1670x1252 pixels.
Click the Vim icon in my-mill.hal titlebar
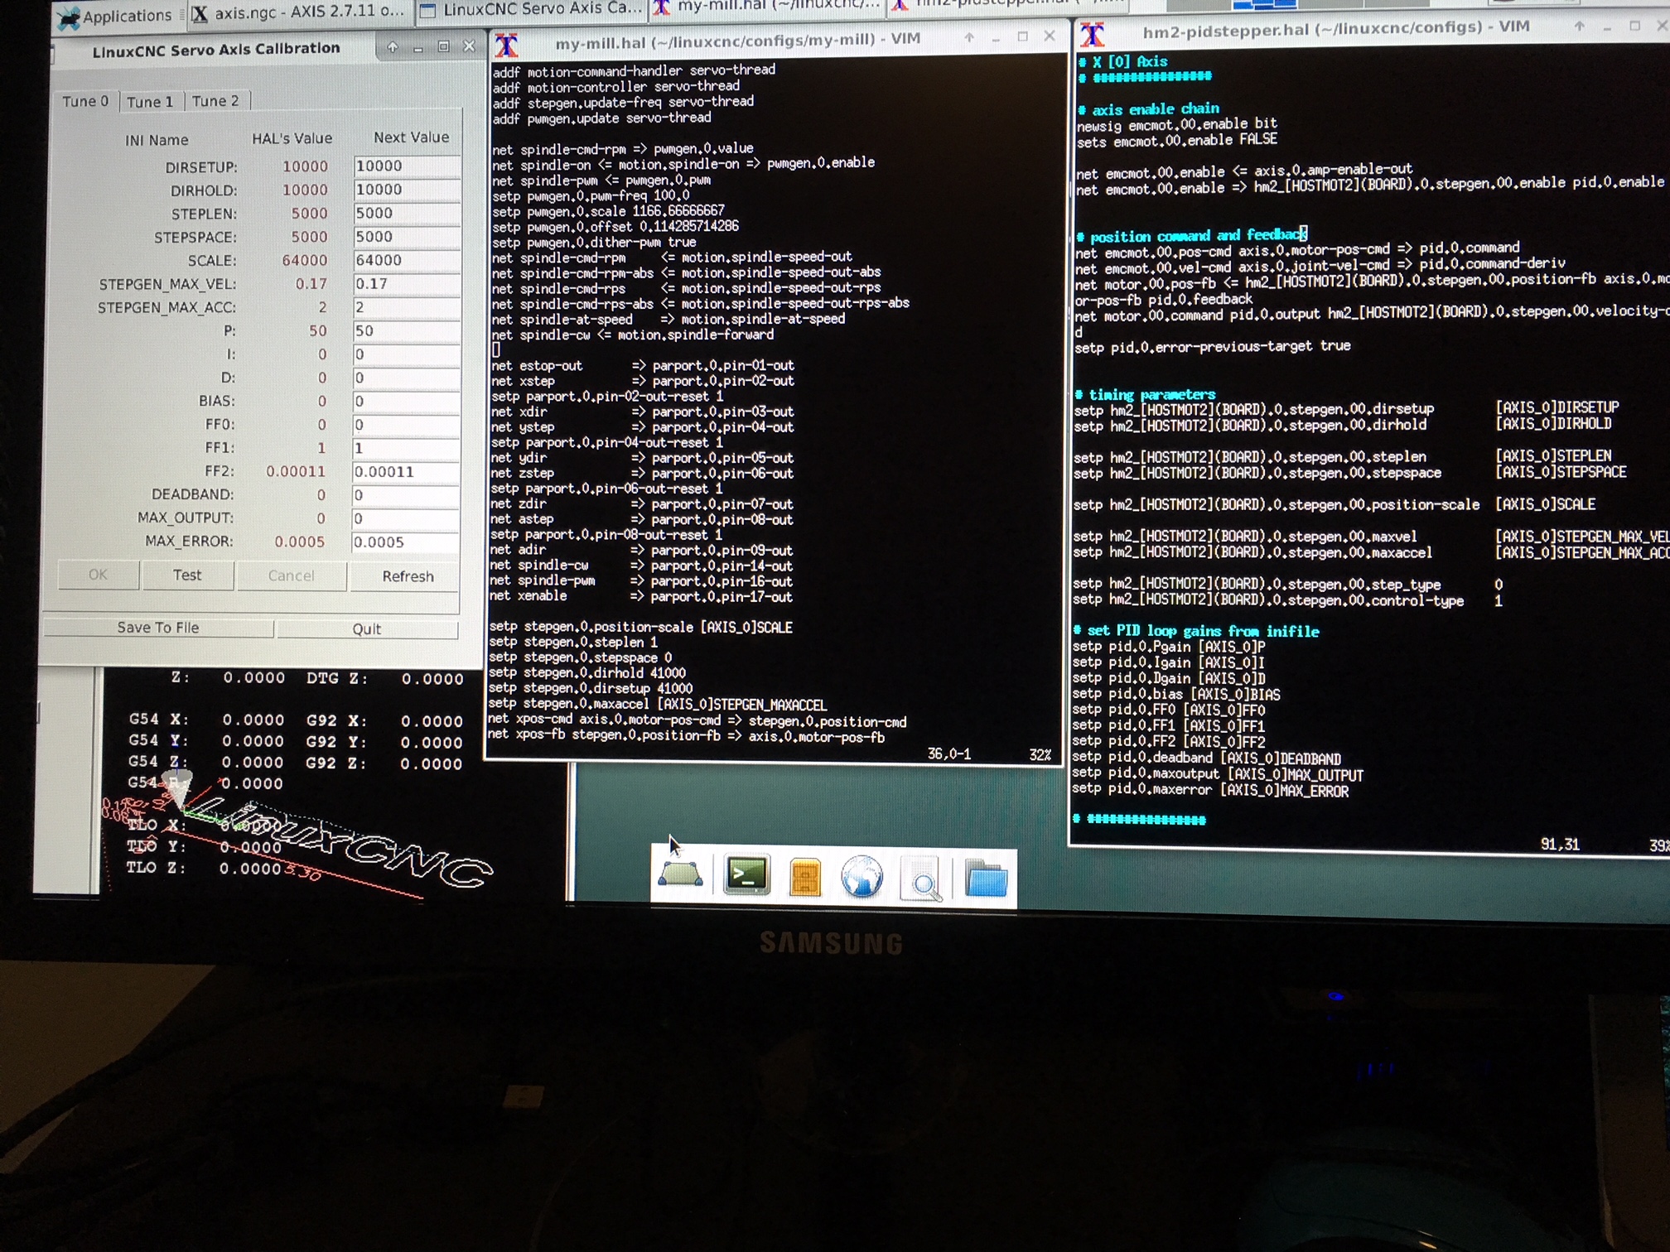click(506, 44)
